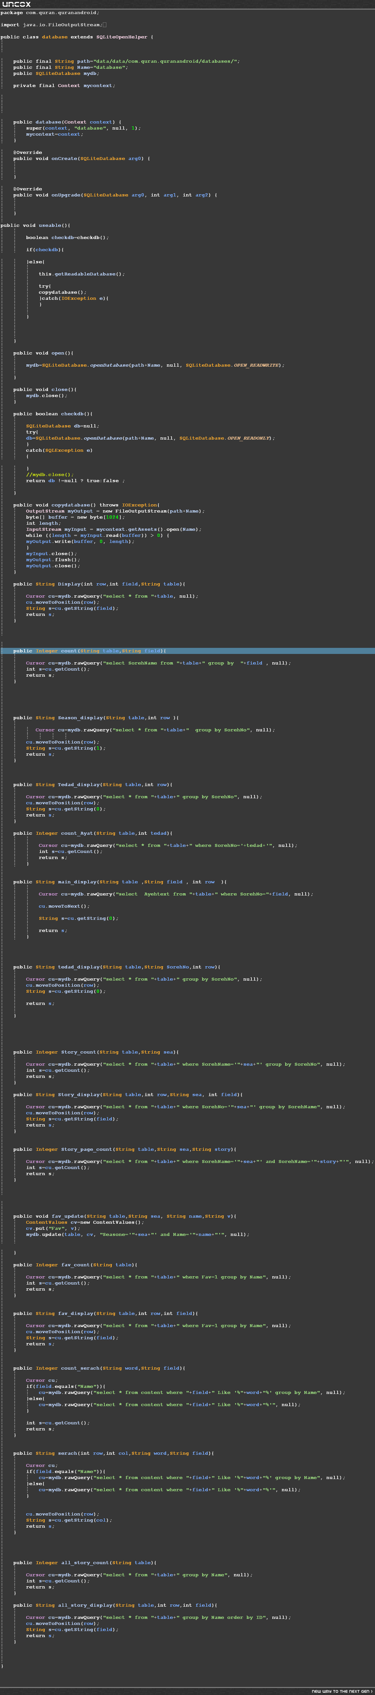Click the 'cu.moveToNext();' line
The image size is (375, 1695).
pos(64,906)
